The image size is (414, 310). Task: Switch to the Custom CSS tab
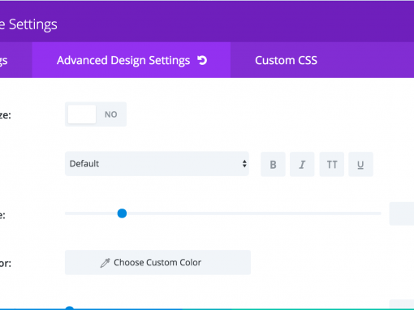coord(286,60)
